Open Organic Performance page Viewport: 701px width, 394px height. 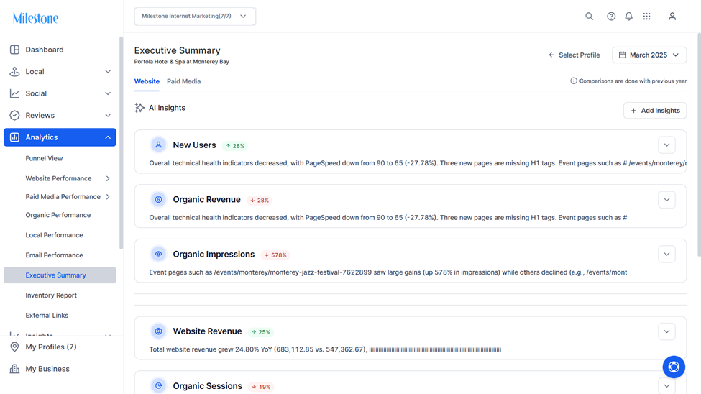coord(58,215)
